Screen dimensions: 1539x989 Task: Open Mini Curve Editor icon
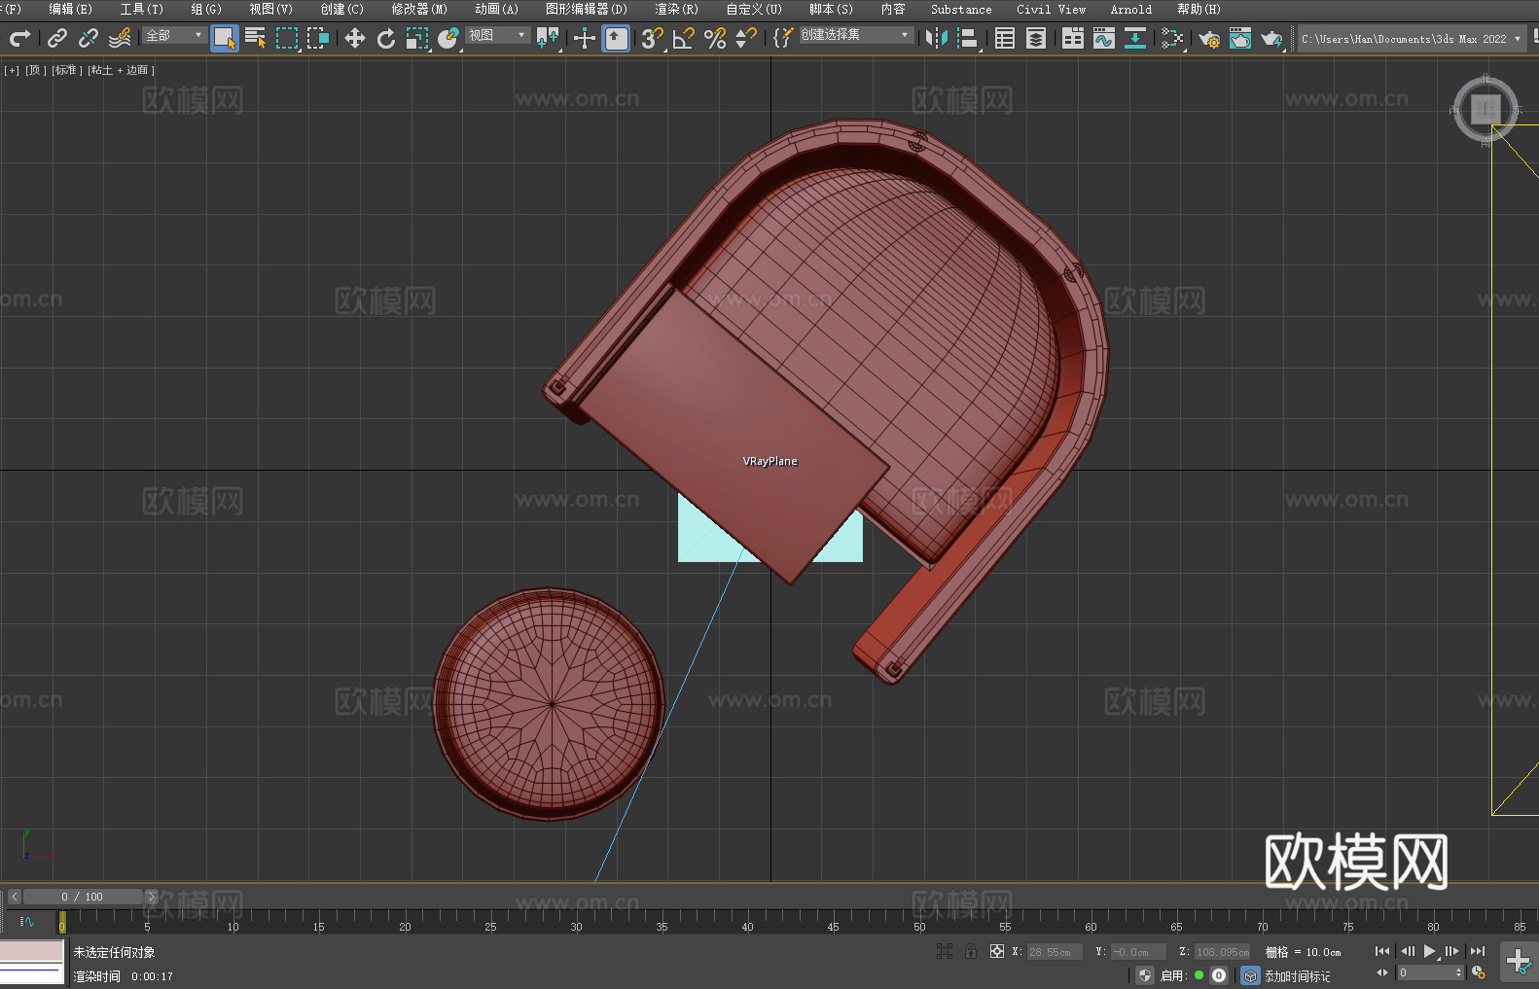27,921
